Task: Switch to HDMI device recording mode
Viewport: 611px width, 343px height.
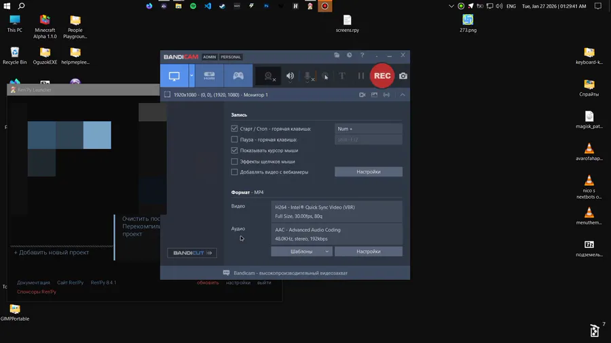Action: (x=209, y=76)
